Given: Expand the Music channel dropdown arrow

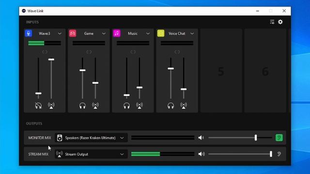Looking at the screenshot, I should tap(148, 33).
